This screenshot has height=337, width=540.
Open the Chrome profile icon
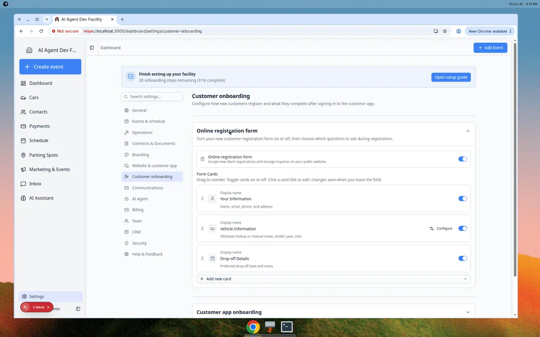[x=459, y=31]
